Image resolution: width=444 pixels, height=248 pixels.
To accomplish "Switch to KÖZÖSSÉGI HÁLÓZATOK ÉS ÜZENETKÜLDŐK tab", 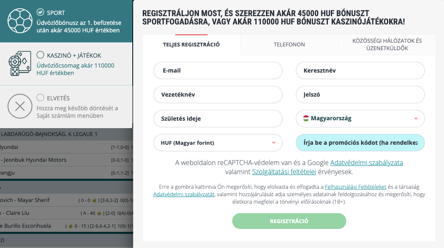I will click(387, 44).
